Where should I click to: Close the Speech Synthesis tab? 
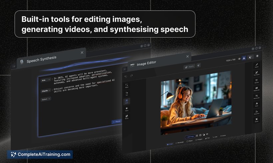pyautogui.click(x=82, y=53)
